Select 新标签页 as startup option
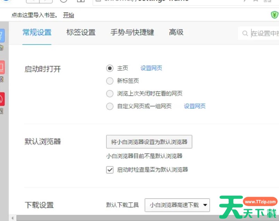279x221 pixels. pyautogui.click(x=110, y=81)
